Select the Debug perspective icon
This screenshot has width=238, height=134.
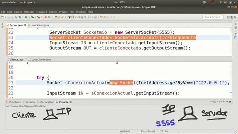pos(235,17)
